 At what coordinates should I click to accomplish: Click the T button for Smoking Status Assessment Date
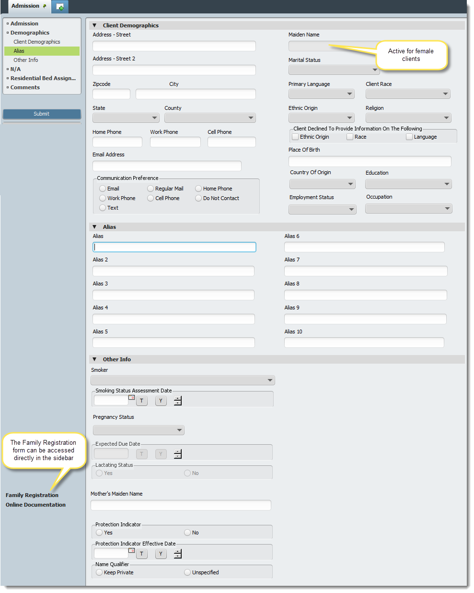coord(141,401)
